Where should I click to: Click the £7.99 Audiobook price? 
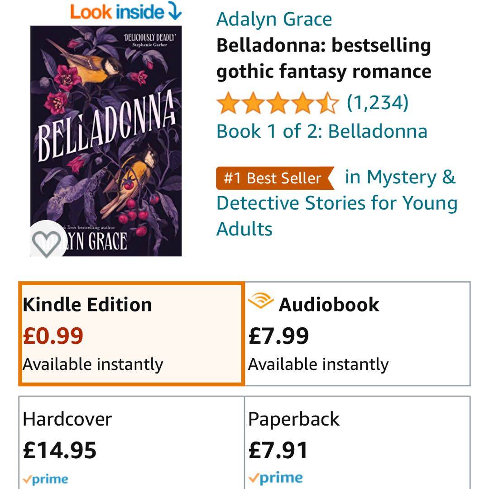point(278,336)
